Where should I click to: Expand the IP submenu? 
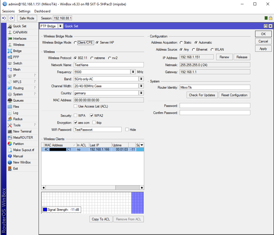[35, 75]
